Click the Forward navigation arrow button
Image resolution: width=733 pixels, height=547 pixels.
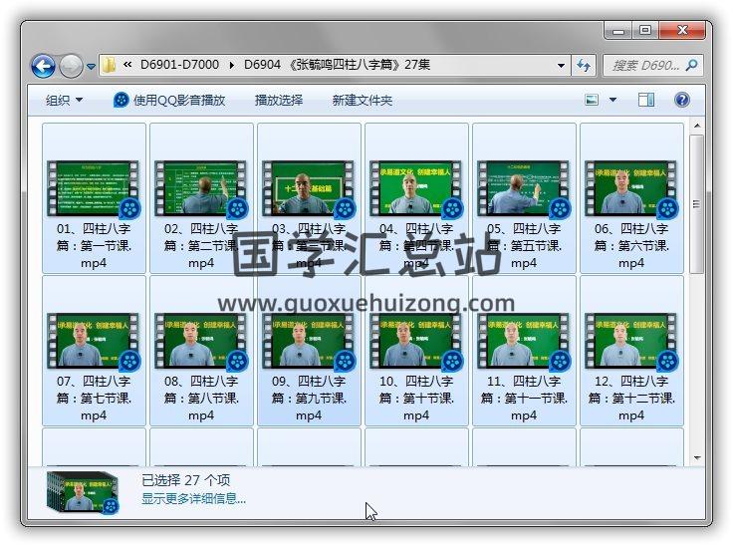(71, 66)
